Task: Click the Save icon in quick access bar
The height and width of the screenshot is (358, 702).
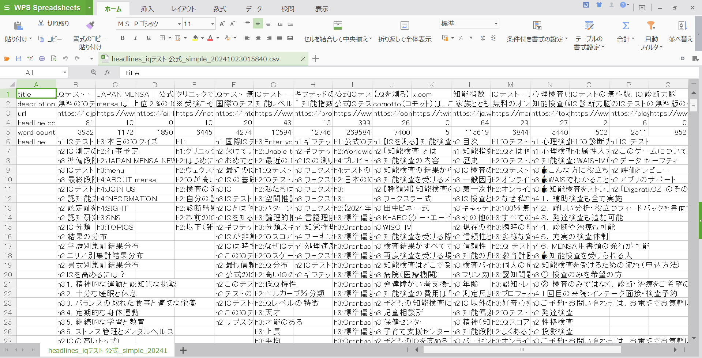Action: point(19,58)
